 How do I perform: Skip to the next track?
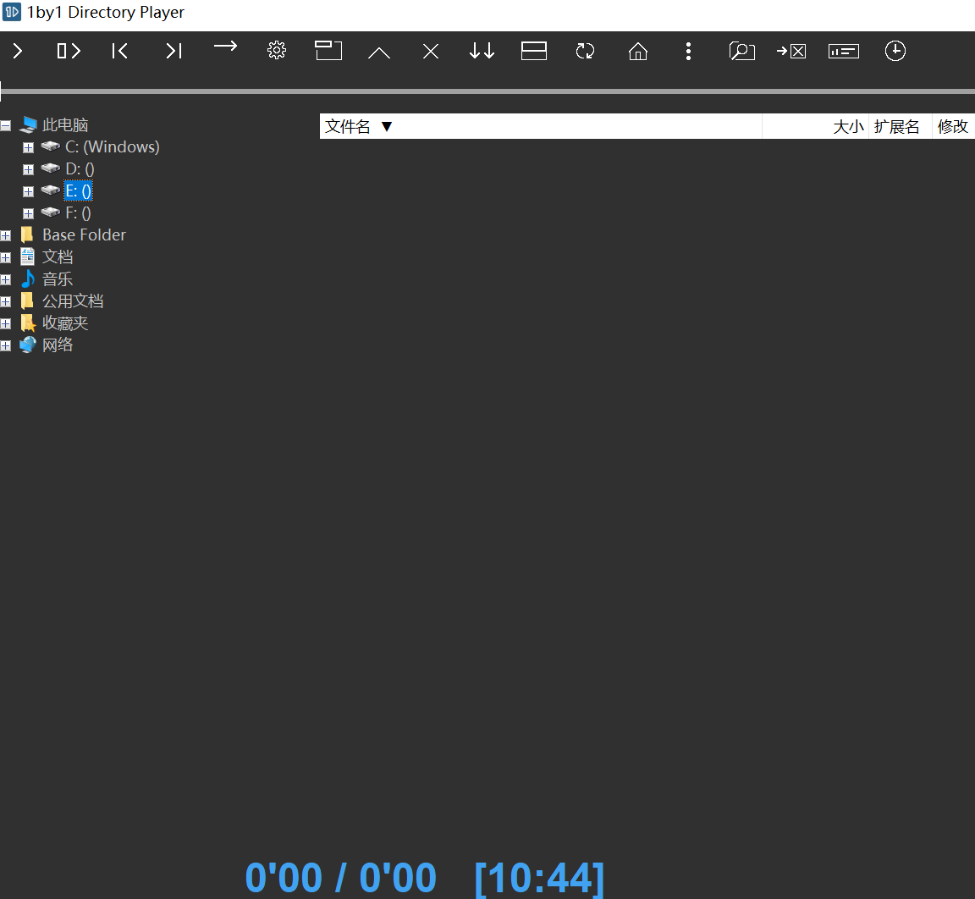coord(174,52)
